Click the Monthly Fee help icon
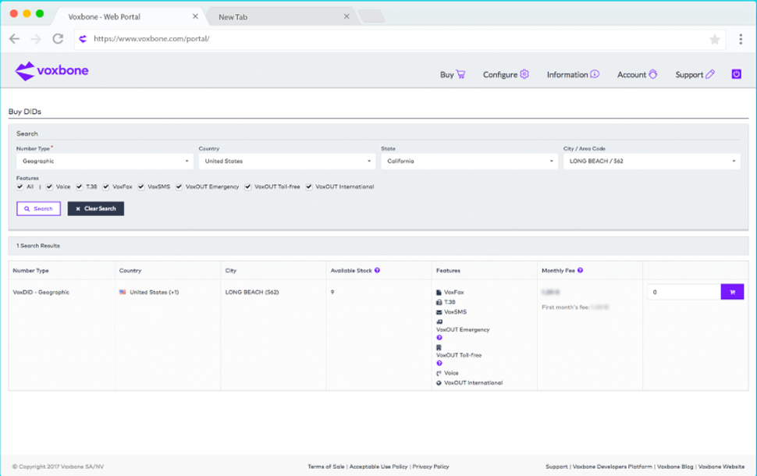 [x=580, y=271]
